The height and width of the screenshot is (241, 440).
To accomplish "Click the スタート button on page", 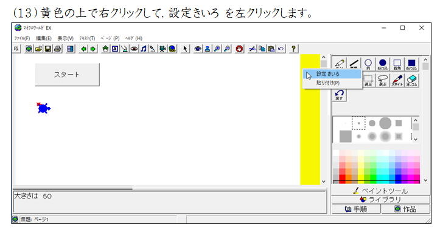I will point(67,75).
